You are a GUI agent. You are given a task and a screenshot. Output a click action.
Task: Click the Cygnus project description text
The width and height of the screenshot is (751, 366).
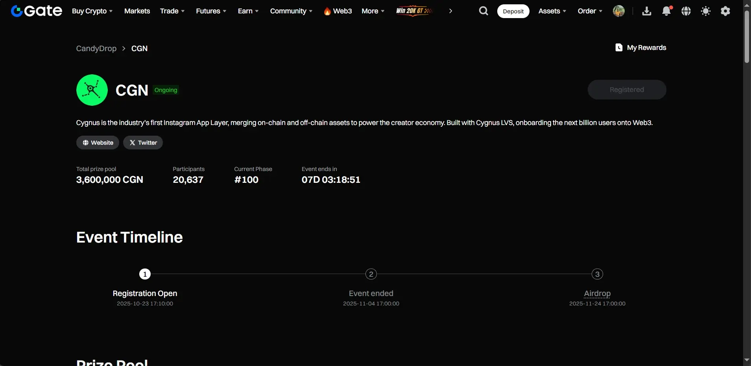point(364,123)
